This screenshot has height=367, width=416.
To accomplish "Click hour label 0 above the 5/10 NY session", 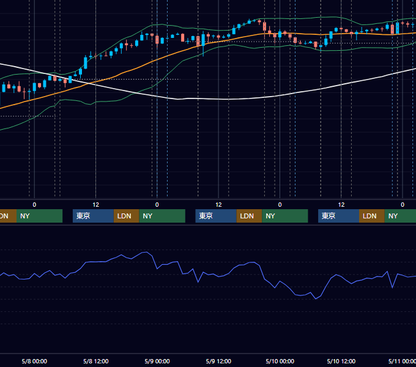I will point(280,205).
